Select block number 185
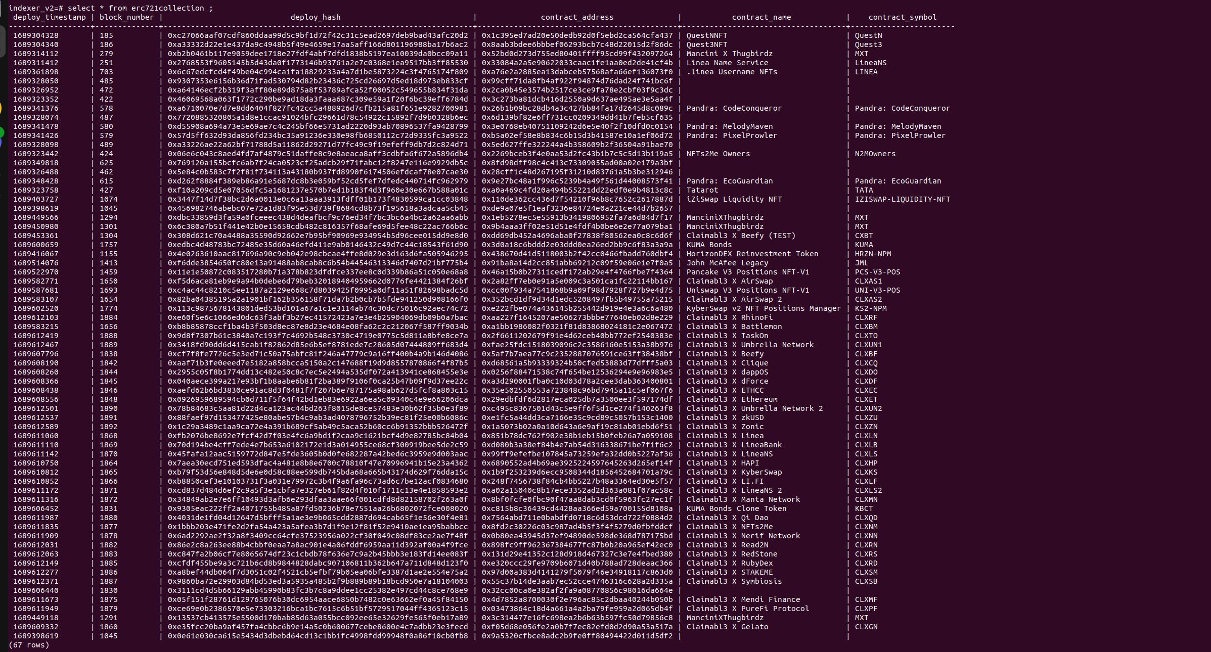 107,35
